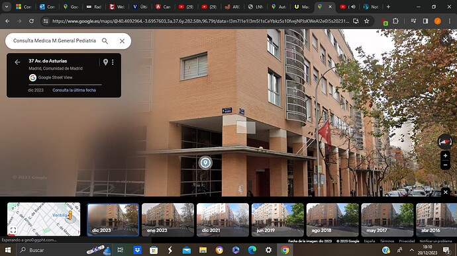
Task: Go back with the browser back arrow
Action: click(x=7, y=21)
